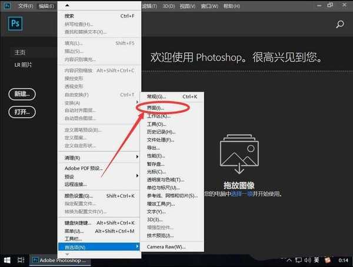Image resolution: width=353 pixels, height=267 pixels.
Task: Choose 界面(I)... from the preferences submenu
Action: [156, 108]
